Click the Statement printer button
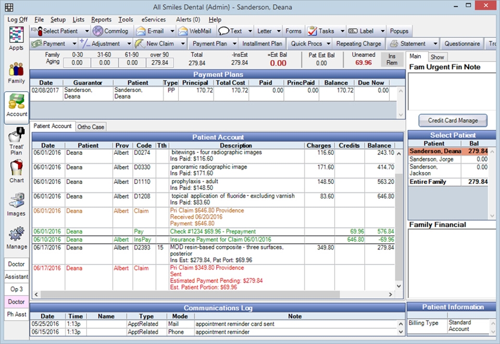 tap(408, 44)
